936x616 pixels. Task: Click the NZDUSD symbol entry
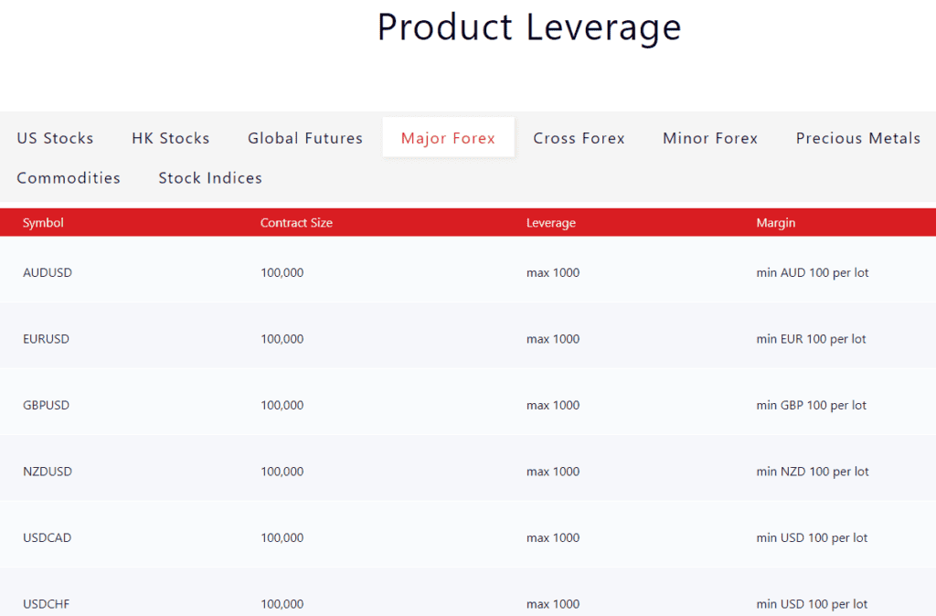47,471
